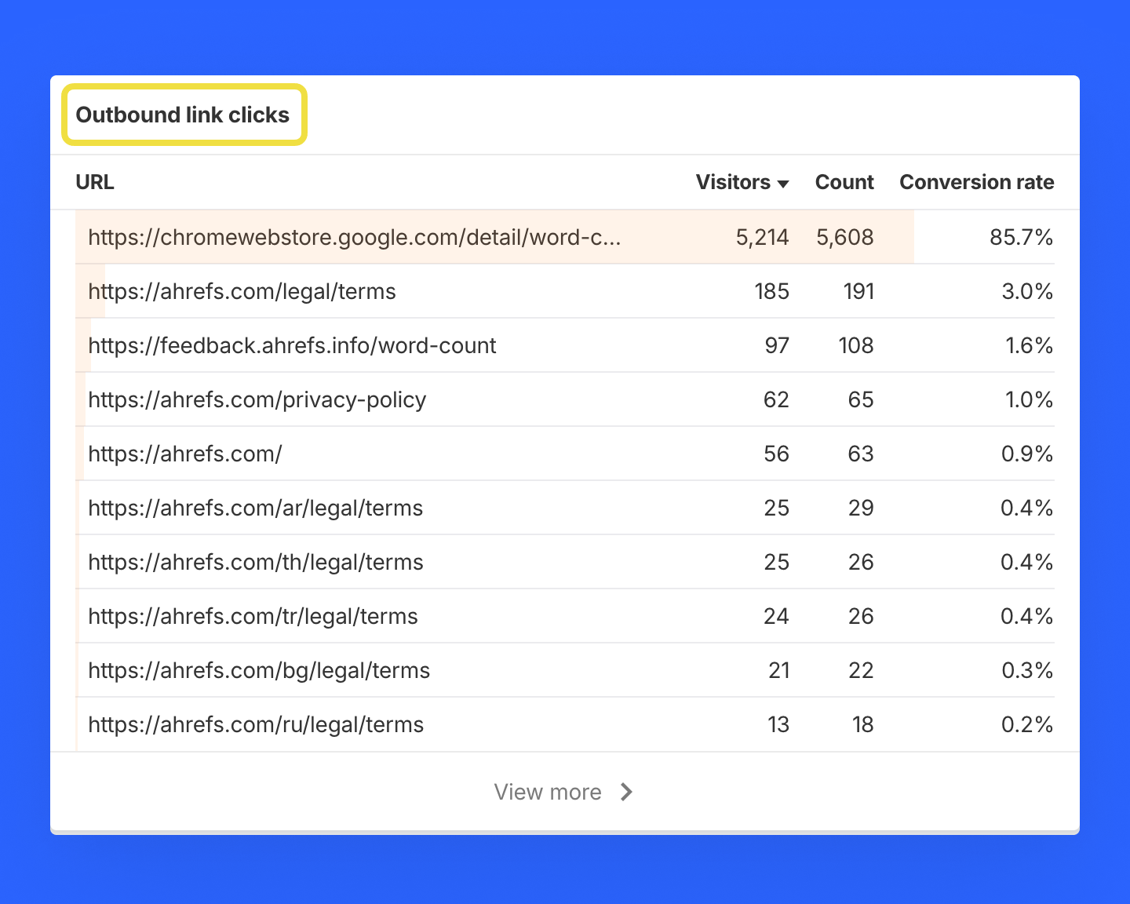
Task: Open the chromewebstore.google.com outbound link
Action: pos(355,237)
